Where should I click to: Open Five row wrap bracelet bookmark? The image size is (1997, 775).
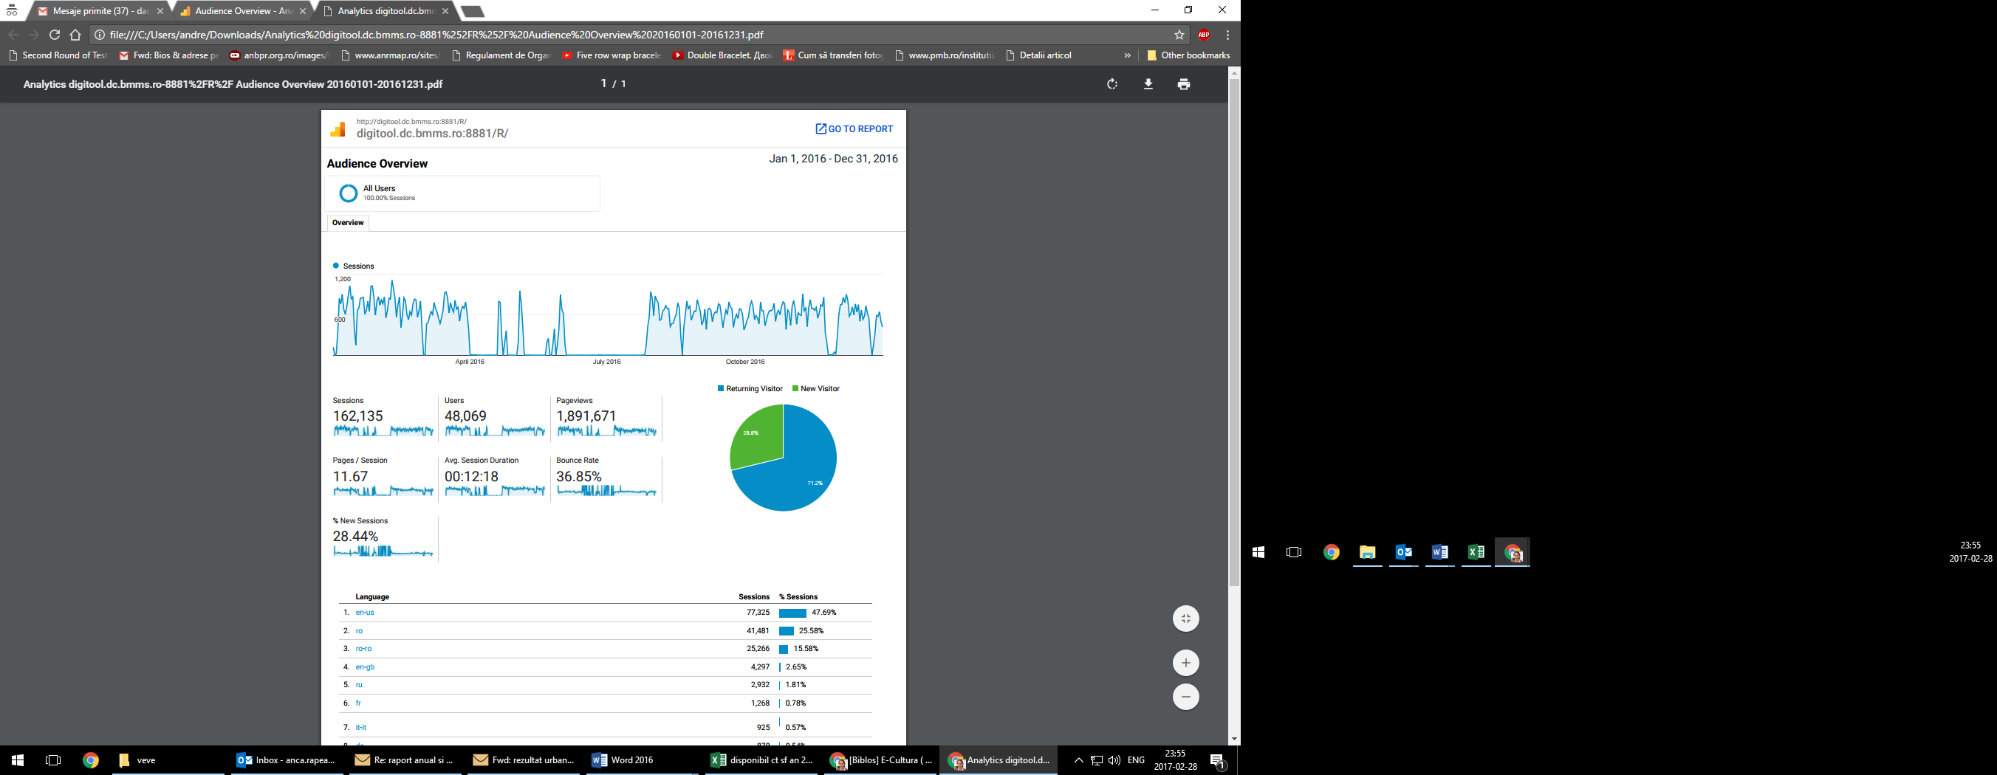tap(612, 55)
